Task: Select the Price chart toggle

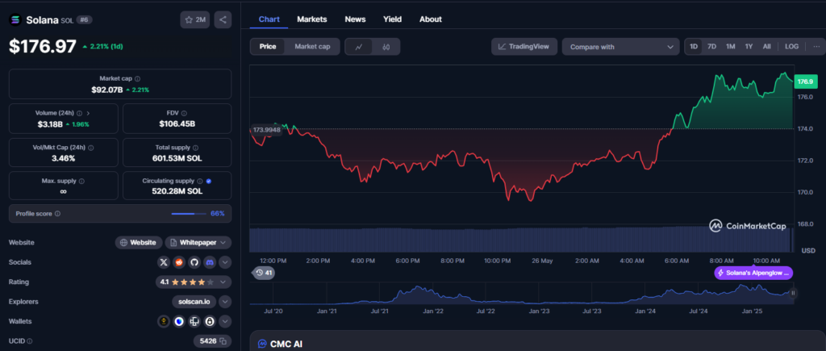Action: (268, 46)
